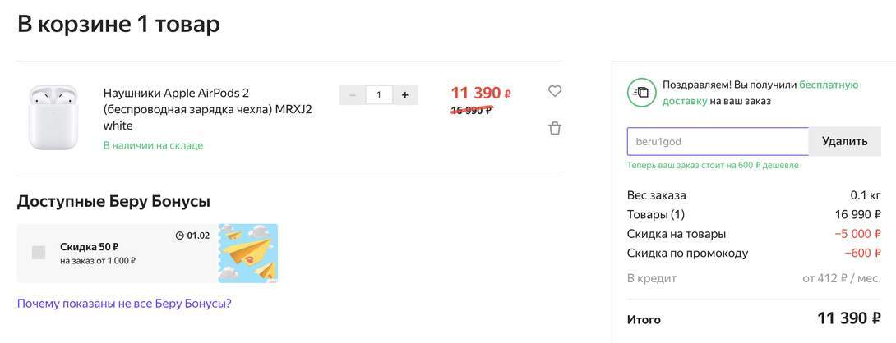Click the quantity field showing 1
Viewport: 896px width, 343px height.
click(379, 95)
